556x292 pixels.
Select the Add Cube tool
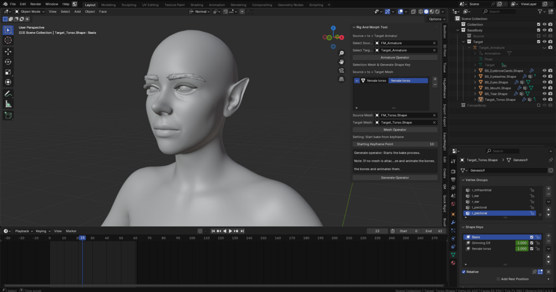pos(8,115)
